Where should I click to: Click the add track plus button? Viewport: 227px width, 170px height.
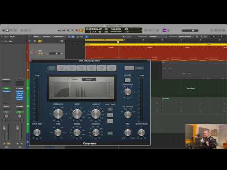29,41
